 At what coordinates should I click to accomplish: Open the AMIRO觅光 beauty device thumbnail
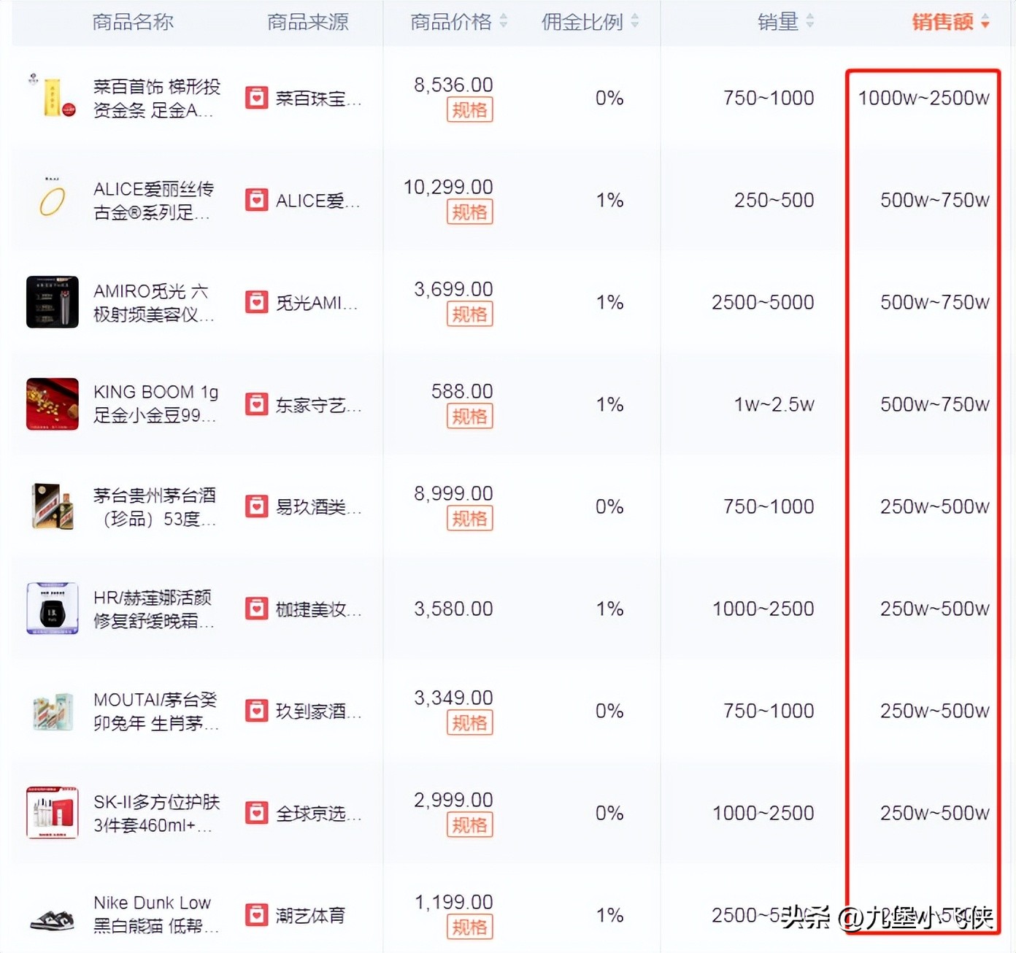tap(53, 302)
